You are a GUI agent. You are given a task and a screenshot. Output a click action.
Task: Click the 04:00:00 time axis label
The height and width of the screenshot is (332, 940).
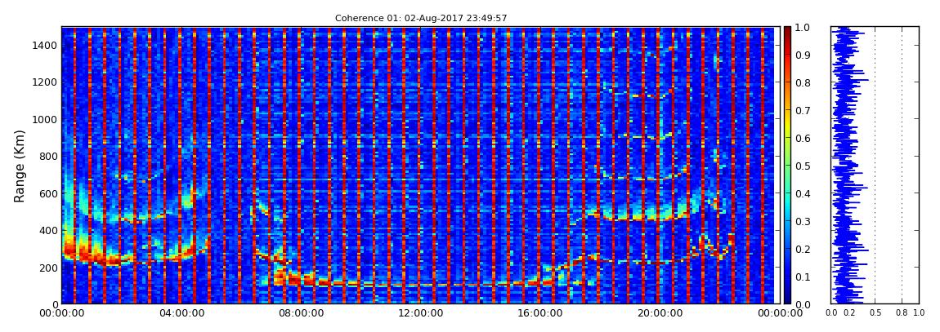(x=181, y=313)
